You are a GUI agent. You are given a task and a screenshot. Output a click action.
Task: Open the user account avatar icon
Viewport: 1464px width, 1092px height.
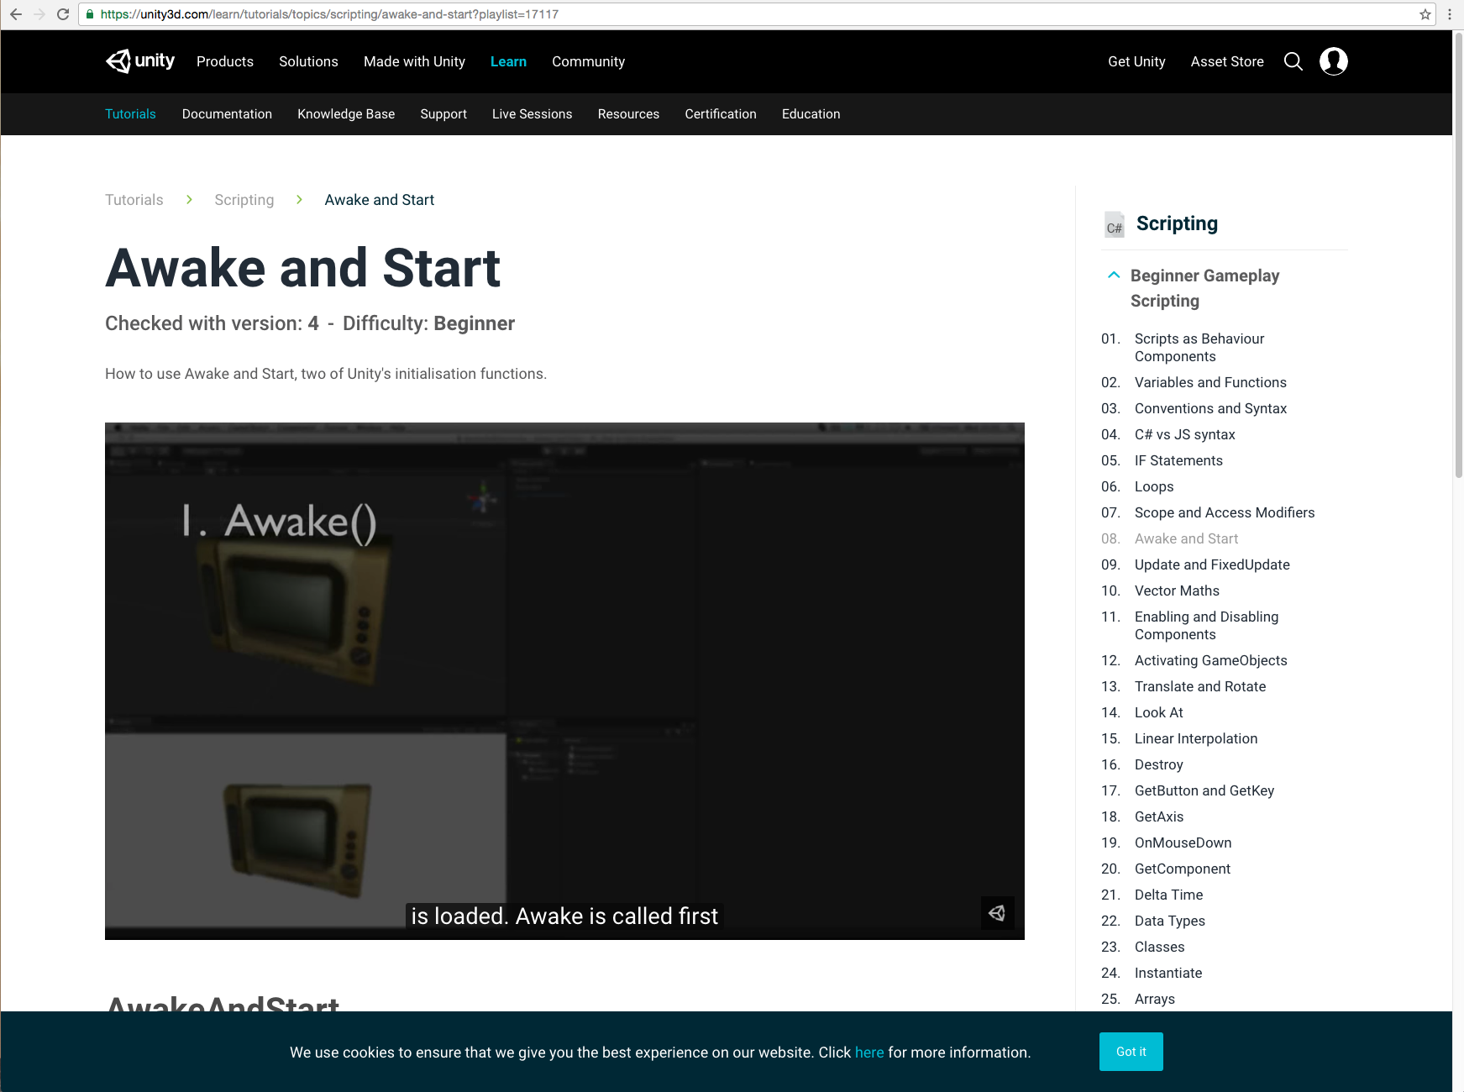pos(1334,61)
